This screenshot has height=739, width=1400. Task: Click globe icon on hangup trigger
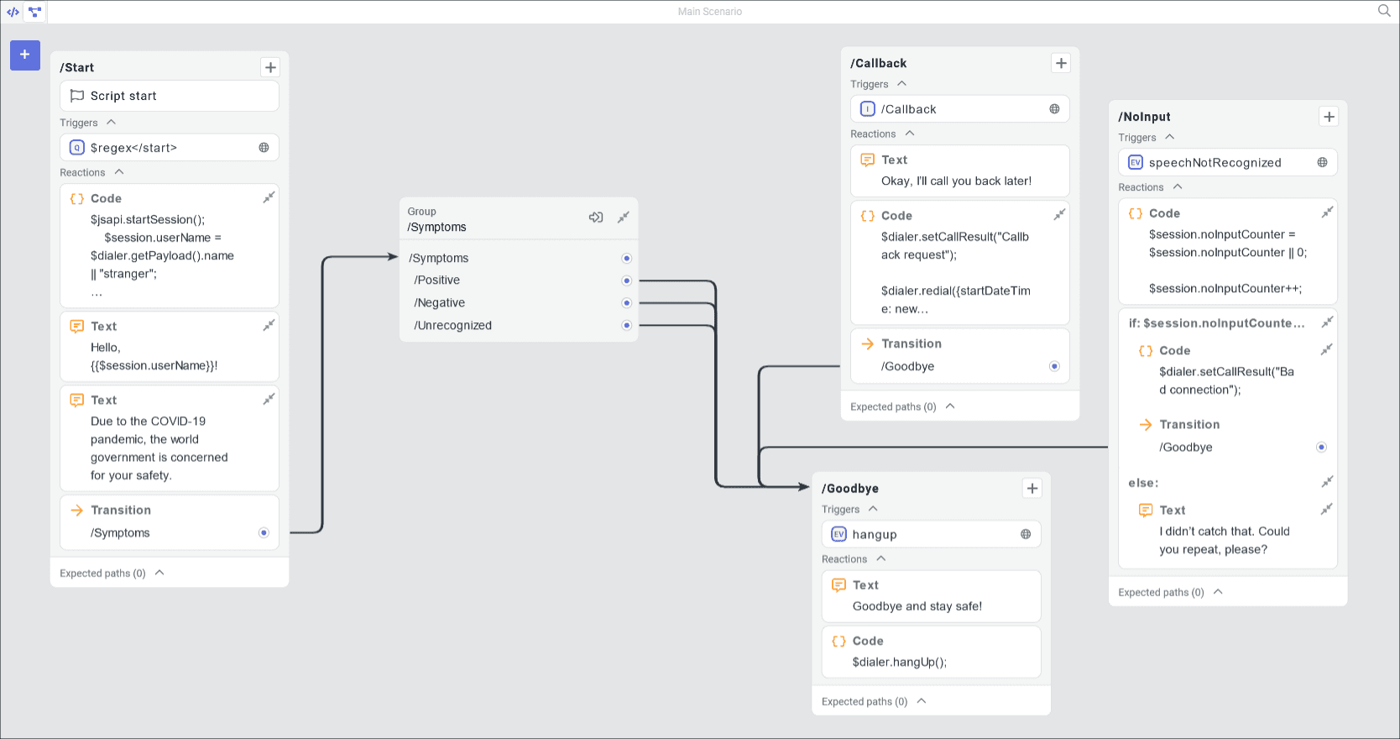click(x=1026, y=534)
